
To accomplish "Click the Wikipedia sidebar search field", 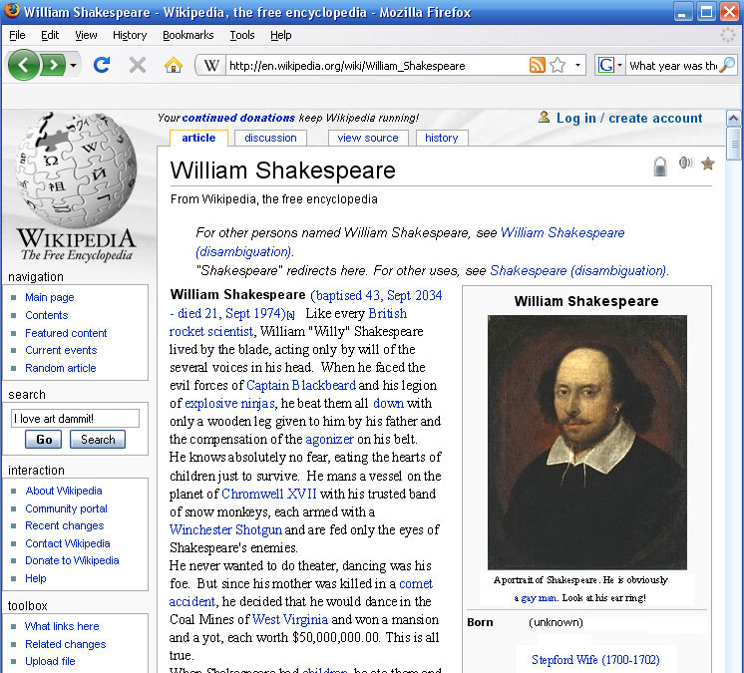I will pyautogui.click(x=75, y=419).
